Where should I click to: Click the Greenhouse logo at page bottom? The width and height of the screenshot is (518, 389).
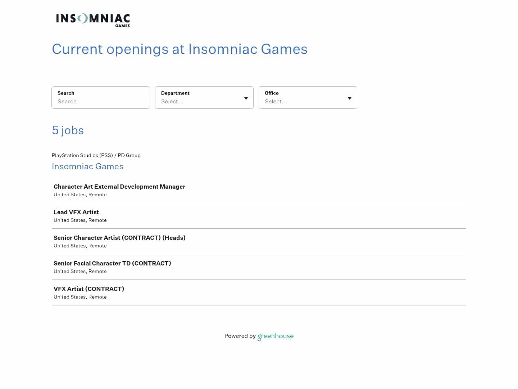[276, 336]
